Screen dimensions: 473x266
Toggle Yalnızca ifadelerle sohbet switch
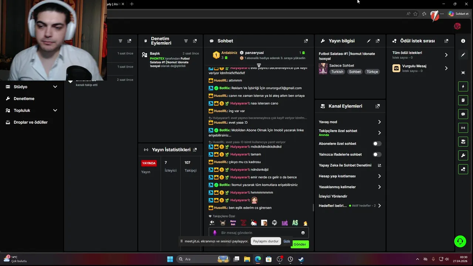pos(377,154)
